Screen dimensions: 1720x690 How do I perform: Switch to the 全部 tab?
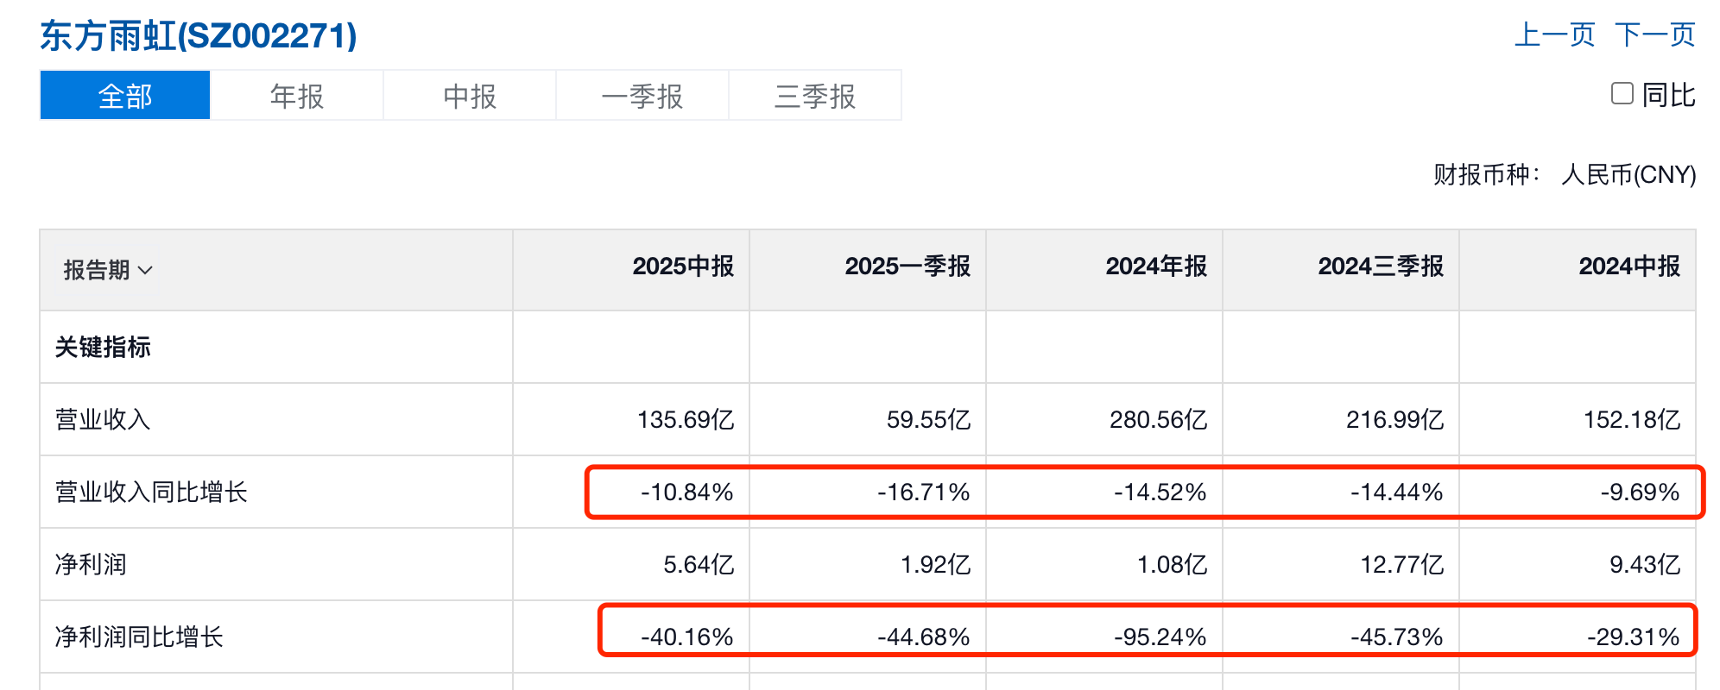125,96
